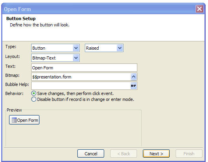
Task: Click the Bitmap field with $$presentation.form
Action: click(x=81, y=77)
